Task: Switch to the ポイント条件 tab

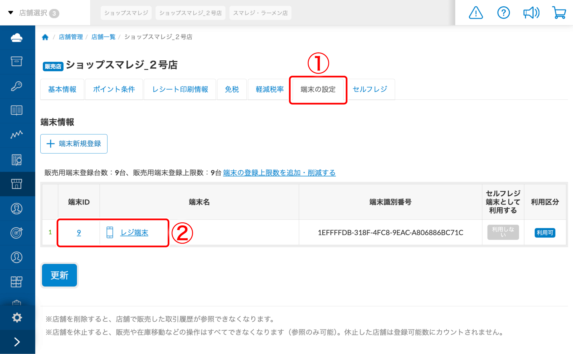Action: click(114, 89)
